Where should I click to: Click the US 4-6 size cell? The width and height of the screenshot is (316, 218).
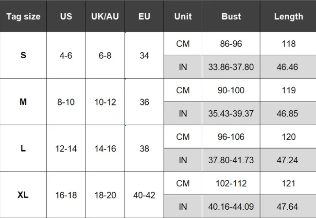point(66,55)
